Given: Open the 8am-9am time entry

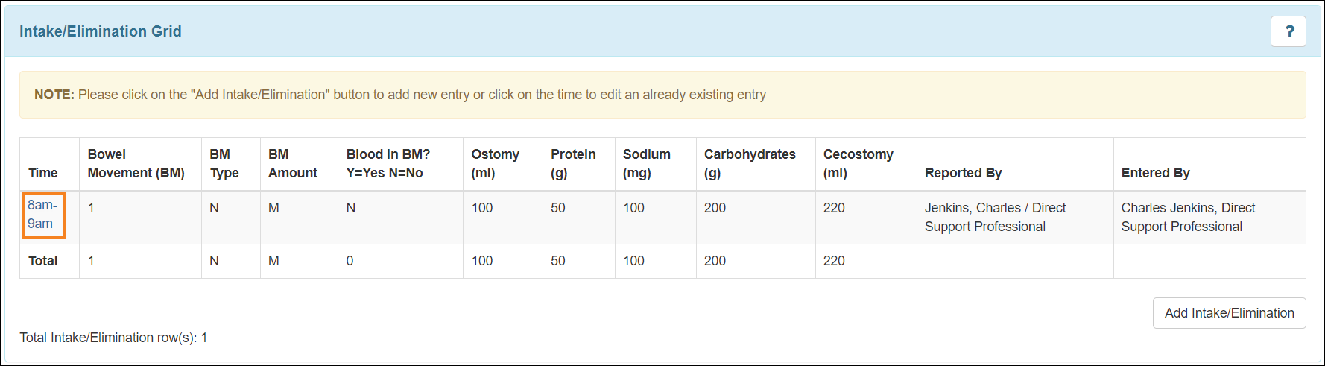Looking at the screenshot, I should (42, 215).
